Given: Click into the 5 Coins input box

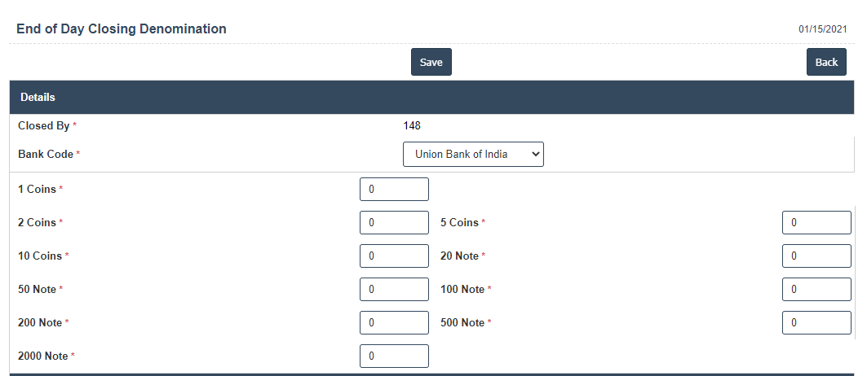Looking at the screenshot, I should [816, 222].
